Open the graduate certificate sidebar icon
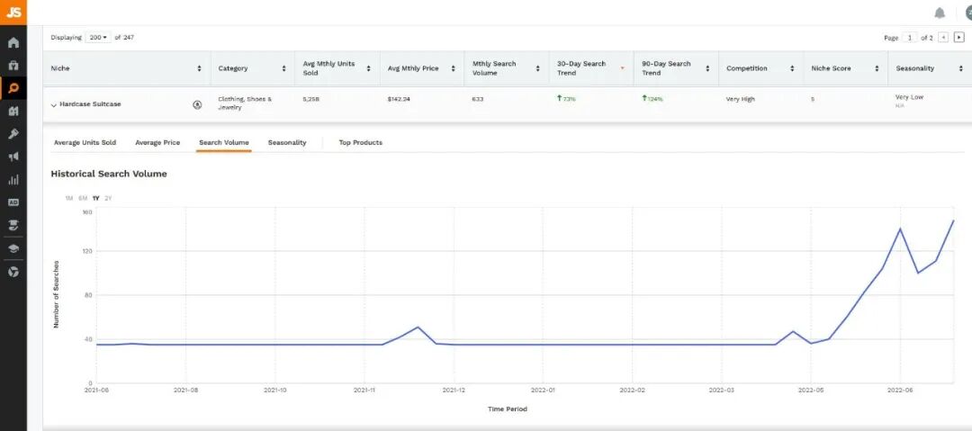Image resolution: width=972 pixels, height=431 pixels. pos(13,225)
